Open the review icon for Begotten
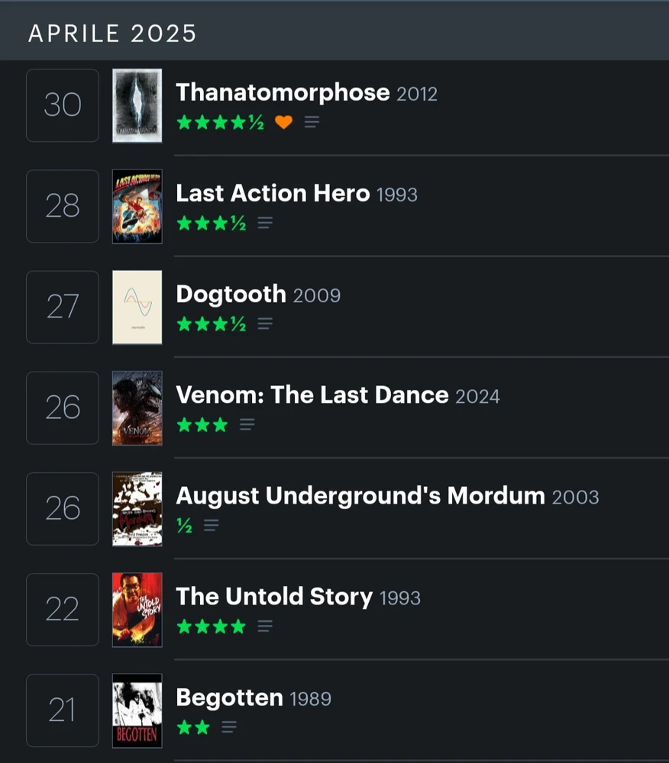The width and height of the screenshot is (669, 763). point(228,726)
